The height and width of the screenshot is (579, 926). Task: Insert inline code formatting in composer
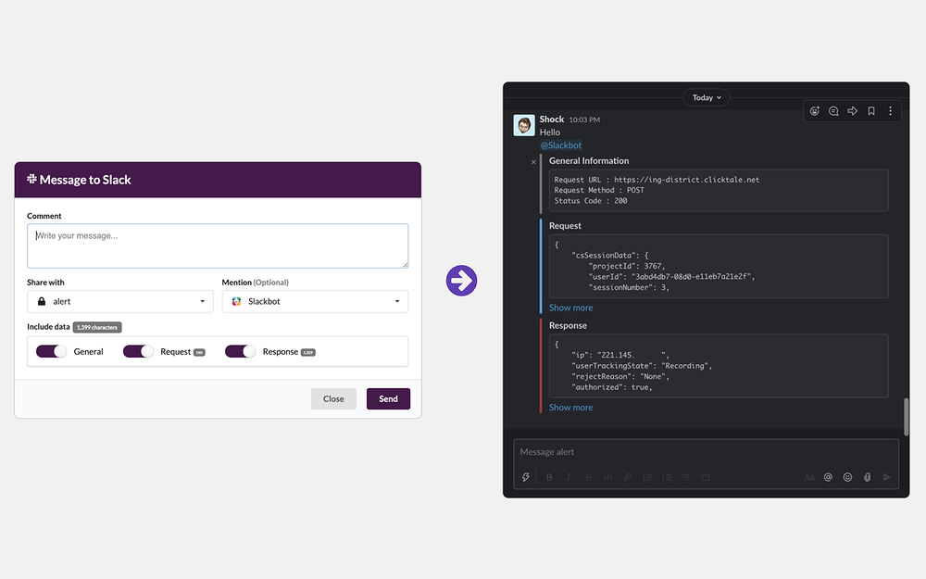point(607,477)
